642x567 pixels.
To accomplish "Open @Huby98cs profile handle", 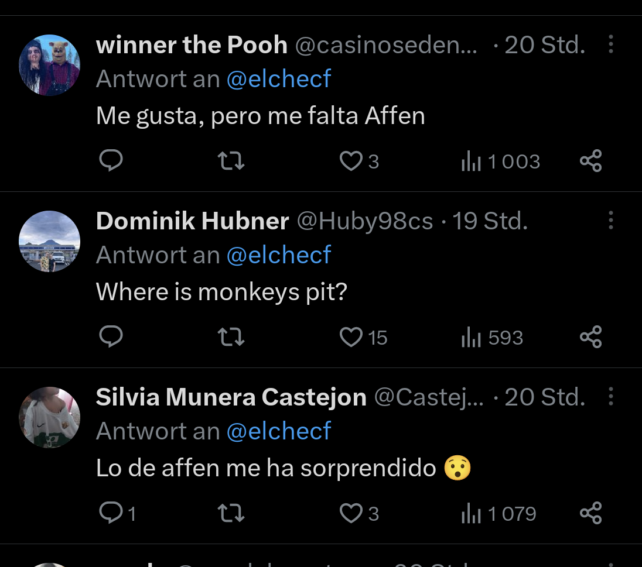I will [364, 221].
